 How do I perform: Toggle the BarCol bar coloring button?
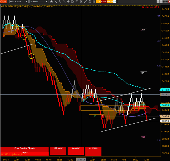(110, 2)
